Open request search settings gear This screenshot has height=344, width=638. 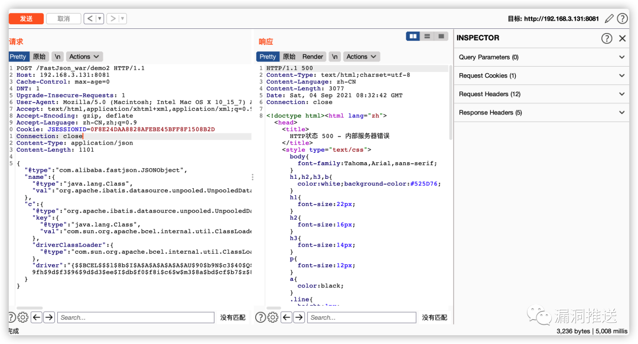coord(23,317)
